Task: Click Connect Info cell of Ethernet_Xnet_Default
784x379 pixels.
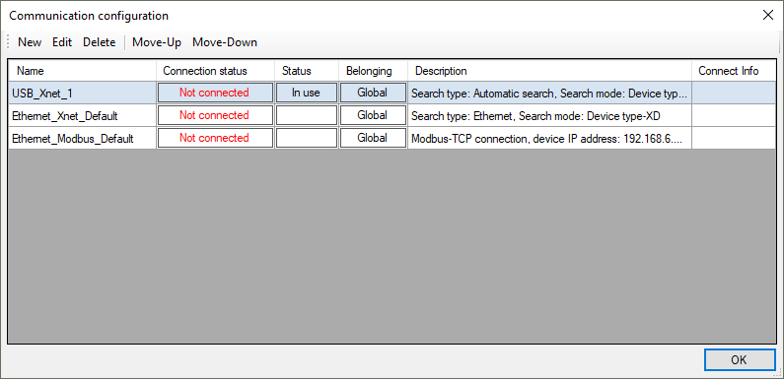Action: pyautogui.click(x=734, y=116)
